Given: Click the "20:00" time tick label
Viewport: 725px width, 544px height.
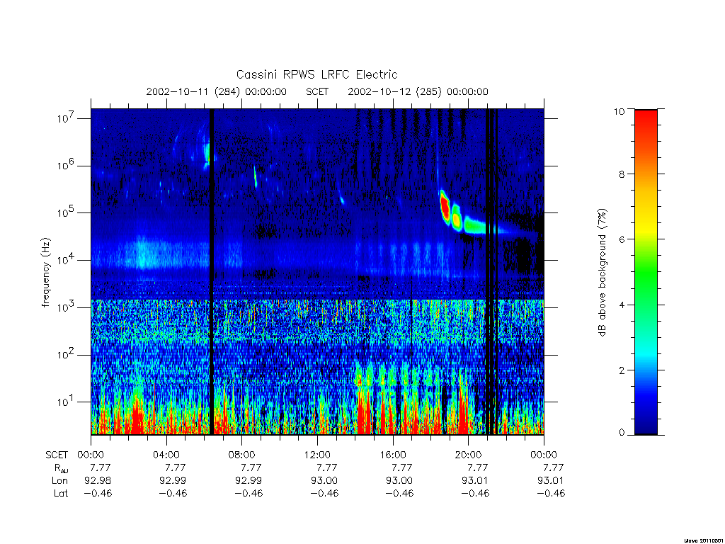Looking at the screenshot, I should [469, 455].
